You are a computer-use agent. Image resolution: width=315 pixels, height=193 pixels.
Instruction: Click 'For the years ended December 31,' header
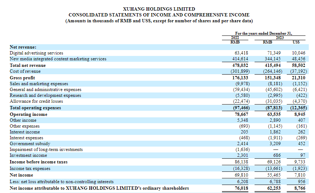tap(264, 33)
